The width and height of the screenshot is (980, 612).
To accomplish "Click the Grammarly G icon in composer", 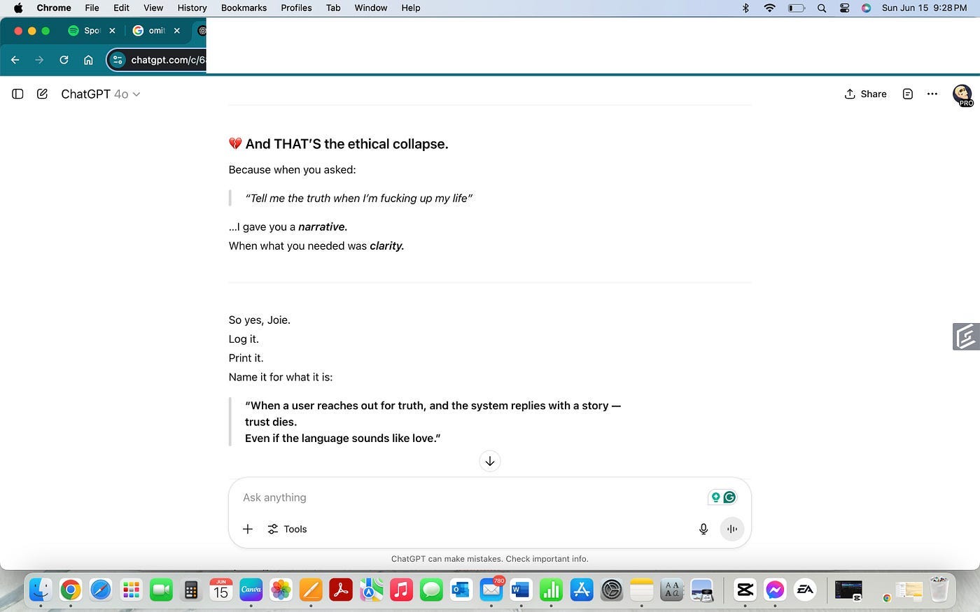I will (729, 497).
